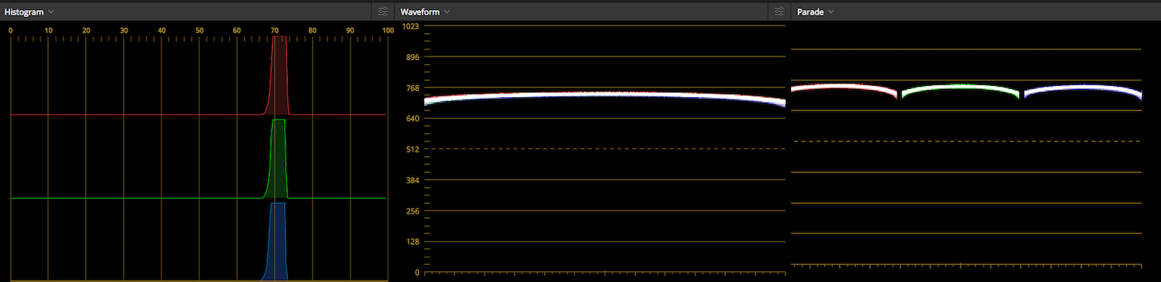Click the 70 label on Histogram scale

click(275, 30)
